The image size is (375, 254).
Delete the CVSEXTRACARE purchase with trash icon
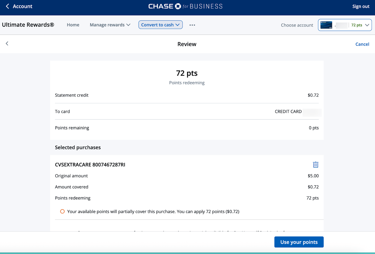point(315,164)
